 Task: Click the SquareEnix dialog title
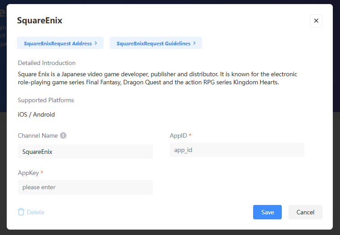tap(40, 20)
